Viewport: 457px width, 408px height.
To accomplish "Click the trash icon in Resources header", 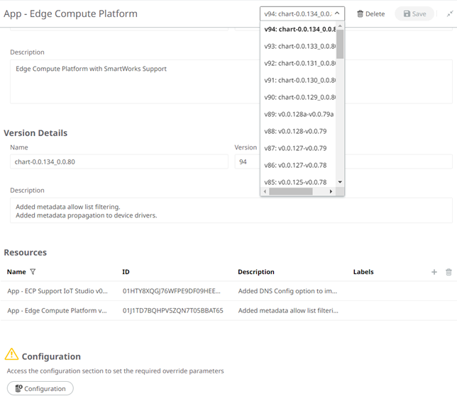I will [448, 272].
